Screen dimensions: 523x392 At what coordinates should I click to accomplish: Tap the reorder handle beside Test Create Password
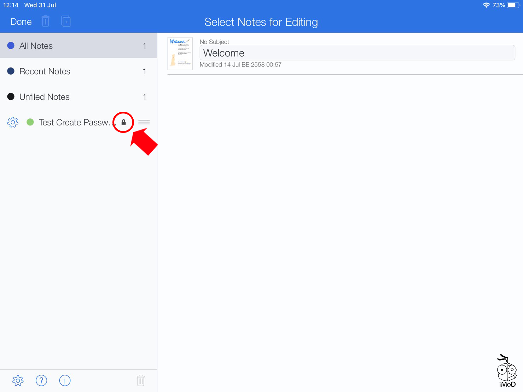pyautogui.click(x=144, y=122)
